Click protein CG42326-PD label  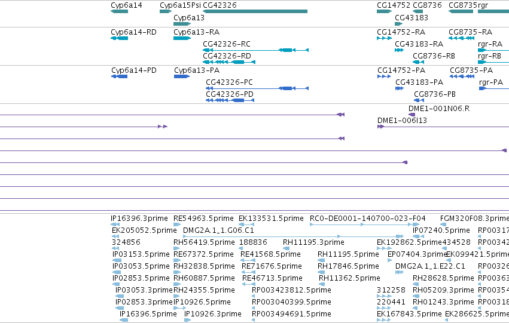pyautogui.click(x=230, y=94)
